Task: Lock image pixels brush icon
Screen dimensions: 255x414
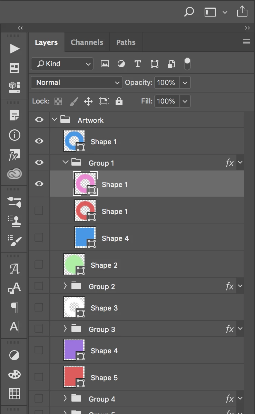Action: click(74, 101)
